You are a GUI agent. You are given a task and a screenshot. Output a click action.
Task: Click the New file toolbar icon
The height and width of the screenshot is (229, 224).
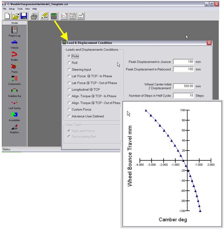tap(7, 16)
